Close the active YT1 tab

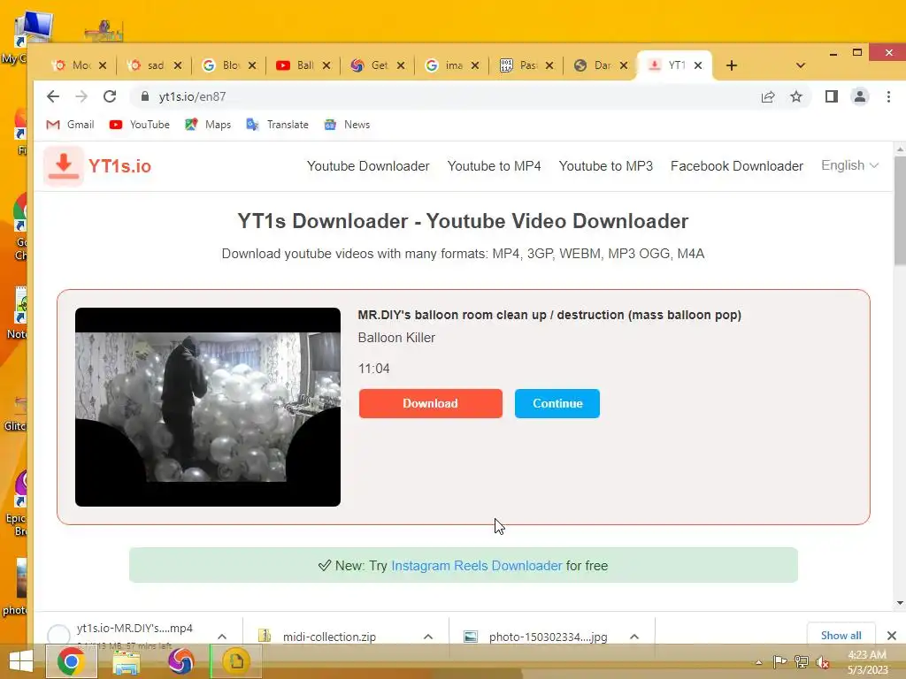click(x=698, y=65)
